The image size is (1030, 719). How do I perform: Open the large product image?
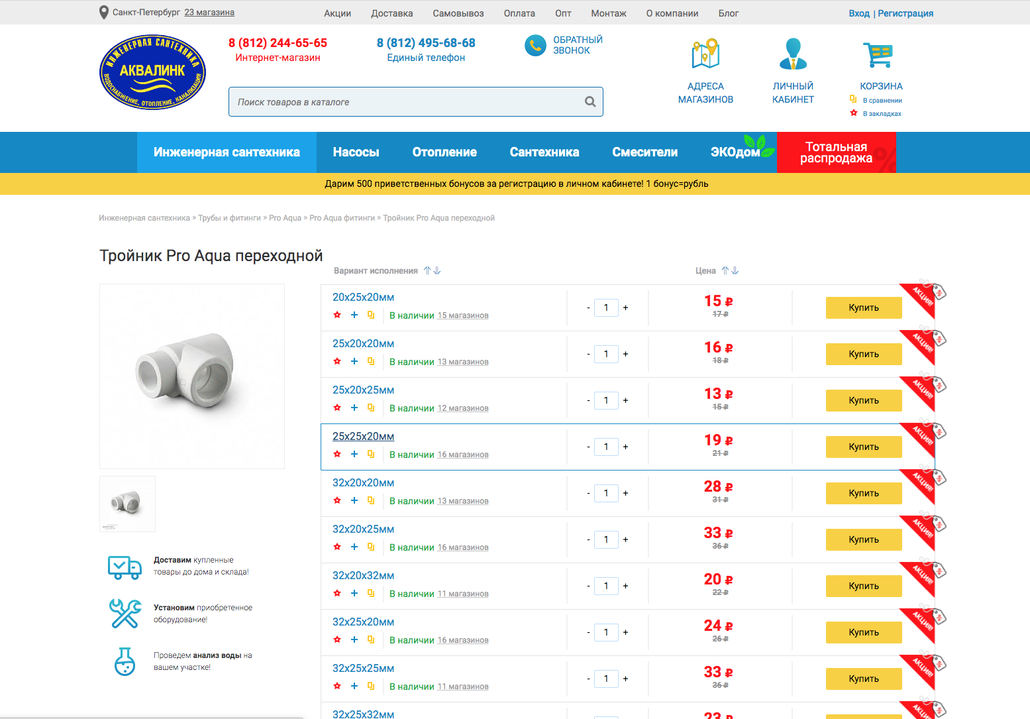[x=192, y=376]
